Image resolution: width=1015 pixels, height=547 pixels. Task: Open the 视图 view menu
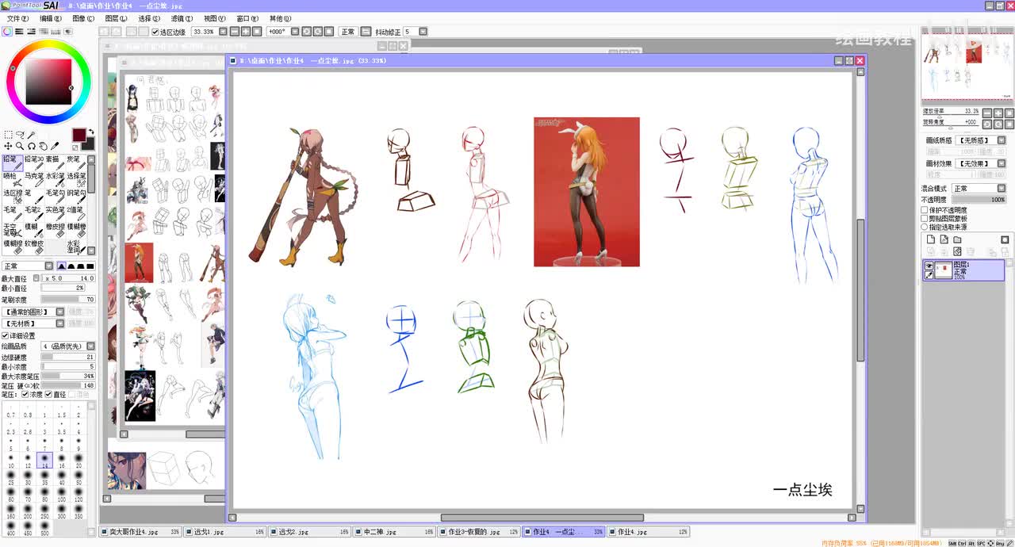(214, 18)
